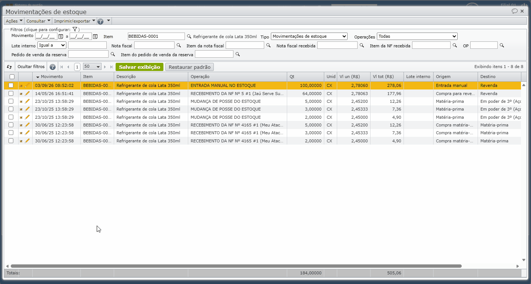The width and height of the screenshot is (531, 284).
Task: Open calendar for Movimento start date
Action: pyautogui.click(x=61, y=36)
